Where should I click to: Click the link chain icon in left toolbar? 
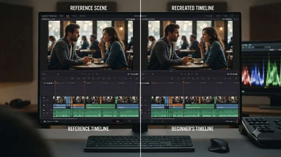pos(84,78)
